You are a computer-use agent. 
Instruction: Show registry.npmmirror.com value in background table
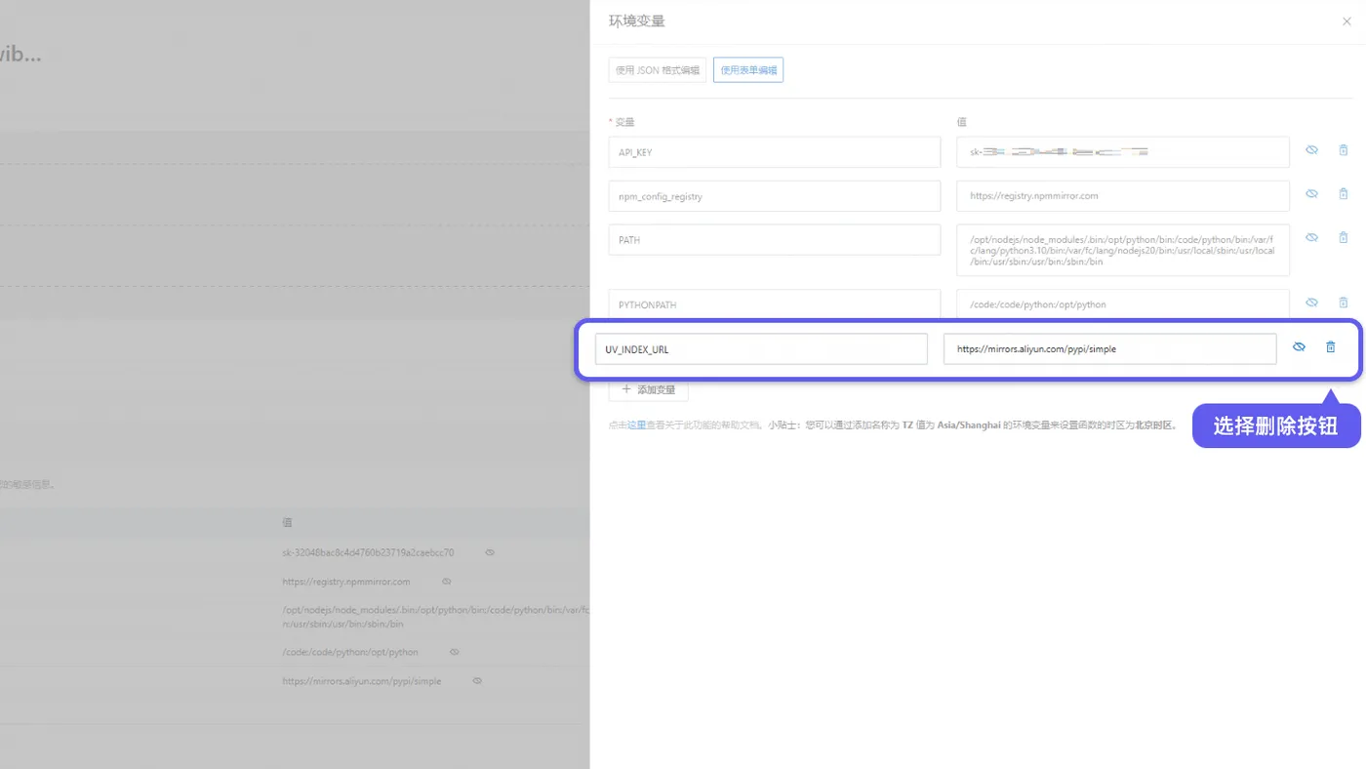tap(446, 582)
